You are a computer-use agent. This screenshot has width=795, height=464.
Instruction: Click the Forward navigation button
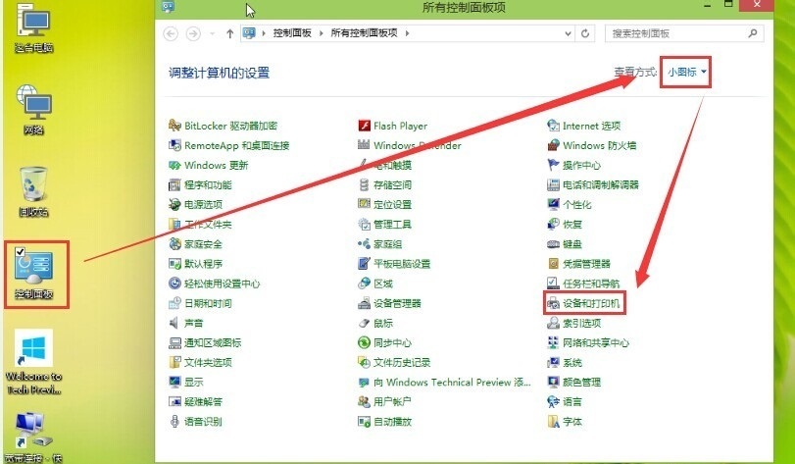click(193, 34)
